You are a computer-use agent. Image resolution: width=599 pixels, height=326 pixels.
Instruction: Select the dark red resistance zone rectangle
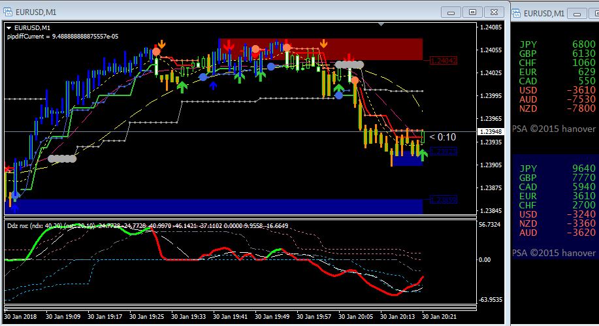(x=321, y=49)
